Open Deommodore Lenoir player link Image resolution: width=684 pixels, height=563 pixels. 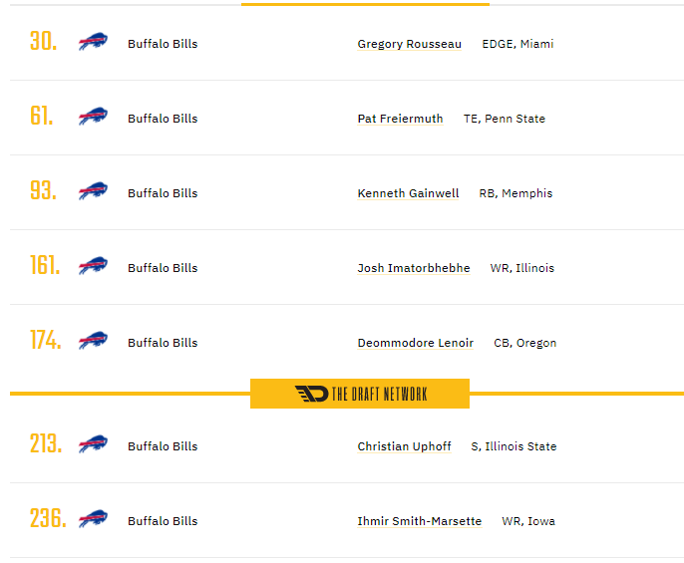[415, 343]
